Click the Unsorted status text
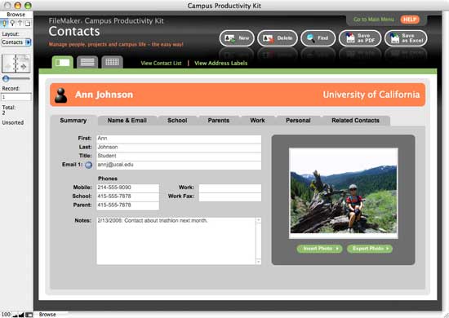The image size is (449, 318). tap(13, 122)
